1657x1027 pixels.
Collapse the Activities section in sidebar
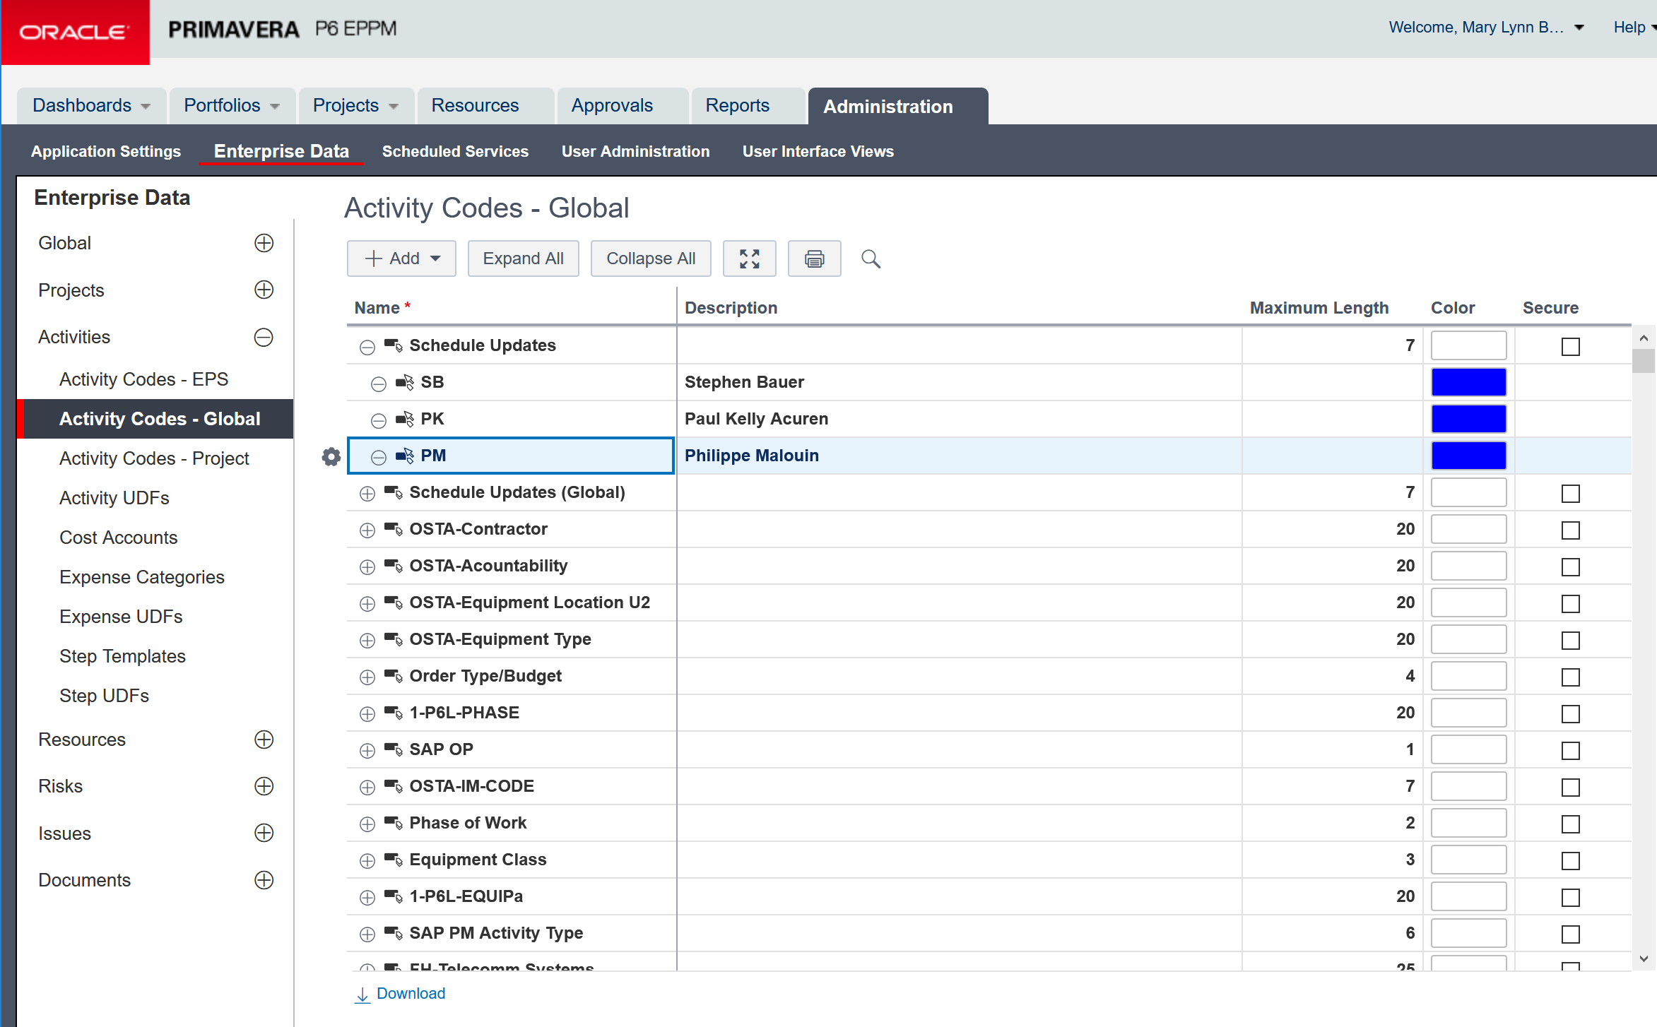pyautogui.click(x=264, y=338)
